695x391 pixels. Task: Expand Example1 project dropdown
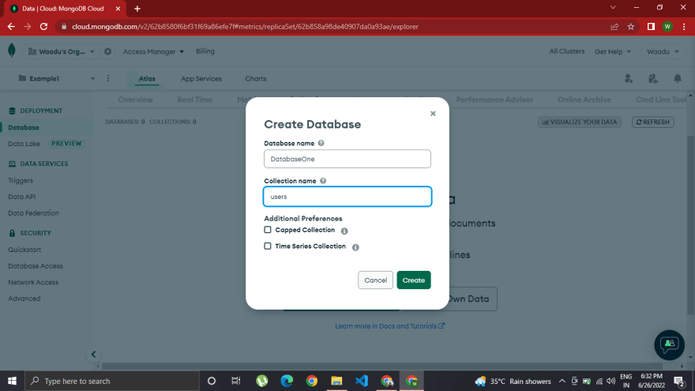[56, 78]
